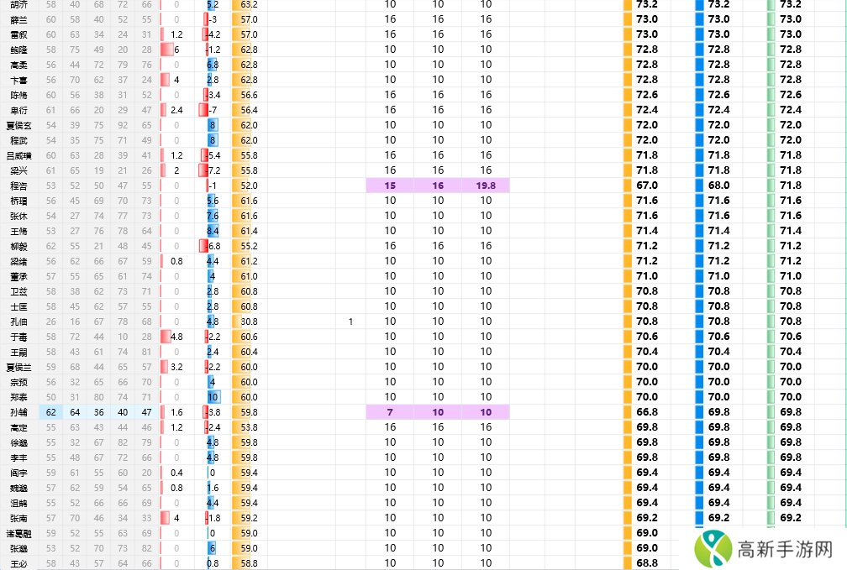
Task: Click the purple 19.8 cell in 程咨 row
Action: (x=486, y=186)
